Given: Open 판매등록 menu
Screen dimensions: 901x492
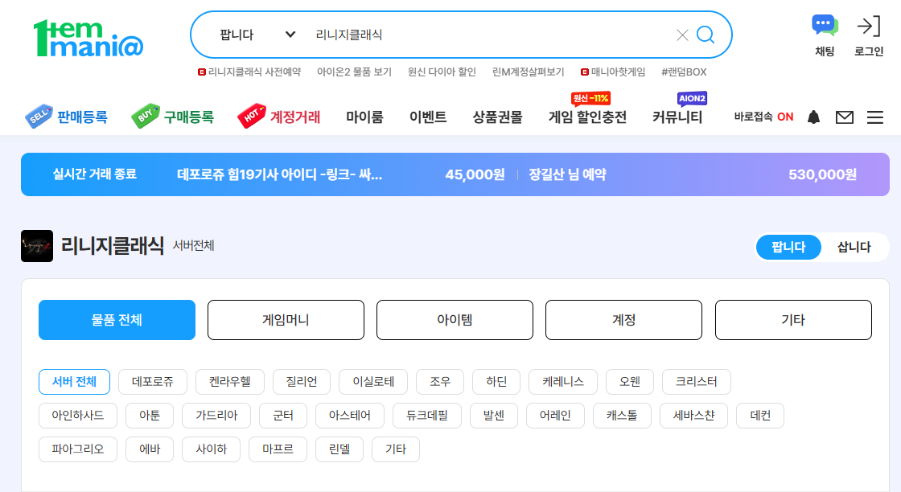Looking at the screenshot, I should tap(66, 117).
